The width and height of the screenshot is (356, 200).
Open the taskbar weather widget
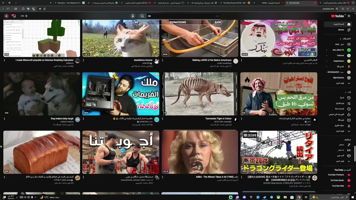tap(50, 197)
